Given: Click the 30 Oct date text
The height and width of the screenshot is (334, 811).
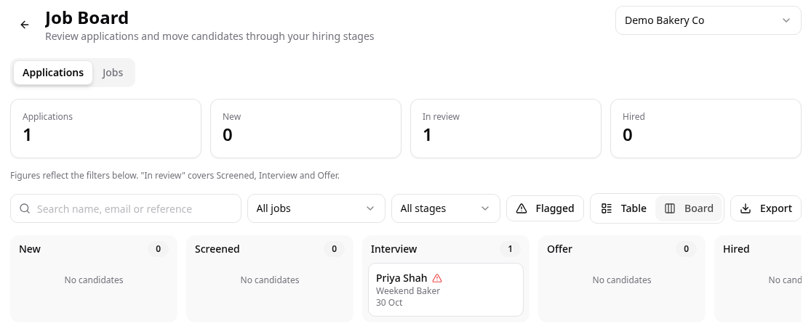Looking at the screenshot, I should pos(389,303).
